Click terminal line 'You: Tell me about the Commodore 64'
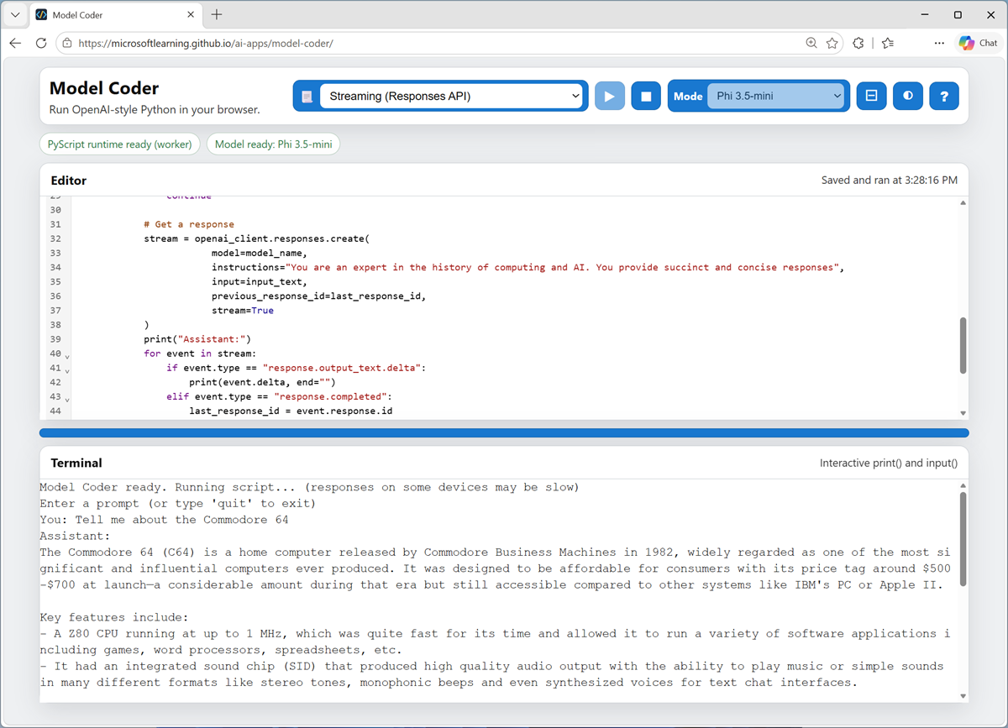This screenshot has height=728, width=1008. [x=164, y=520]
